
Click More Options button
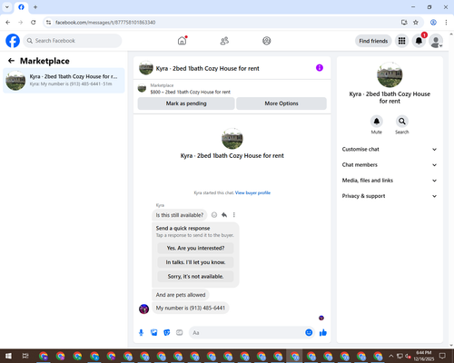pos(281,103)
